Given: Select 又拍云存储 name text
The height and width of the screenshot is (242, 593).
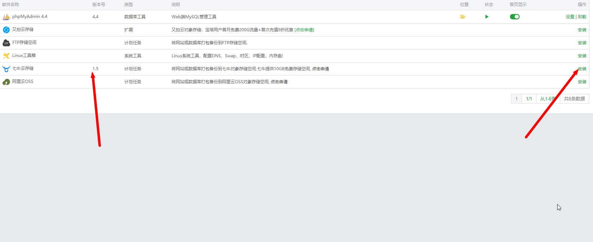Looking at the screenshot, I should [23, 30].
